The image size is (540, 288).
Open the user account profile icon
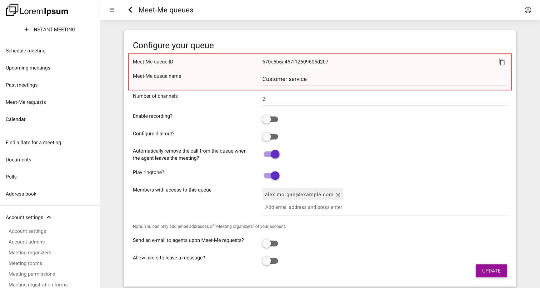(528, 10)
